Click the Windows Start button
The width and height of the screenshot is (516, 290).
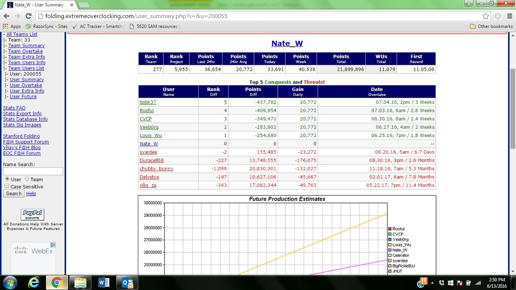point(10,282)
